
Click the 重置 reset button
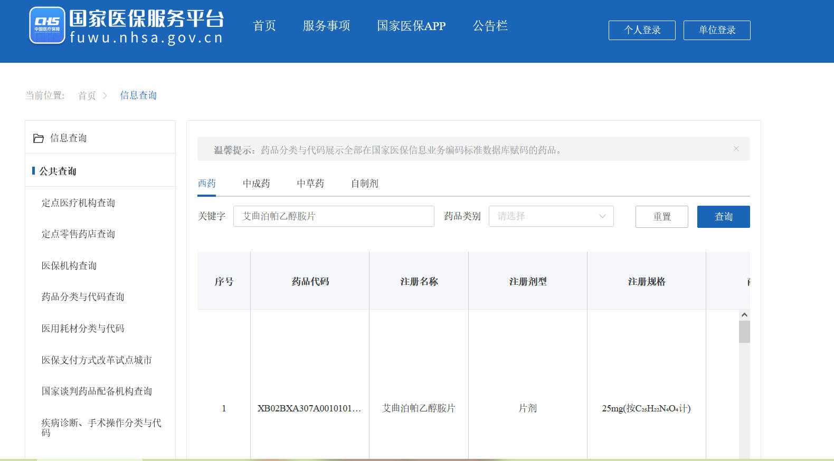click(661, 217)
